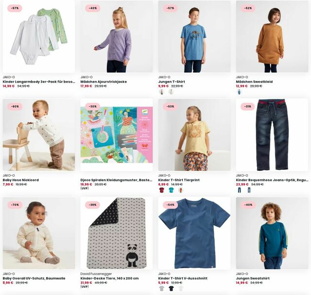The image size is (311, 295).
Task: Choose the blue Mädchen Sweatkleid variant
Action: (x=240, y=92)
